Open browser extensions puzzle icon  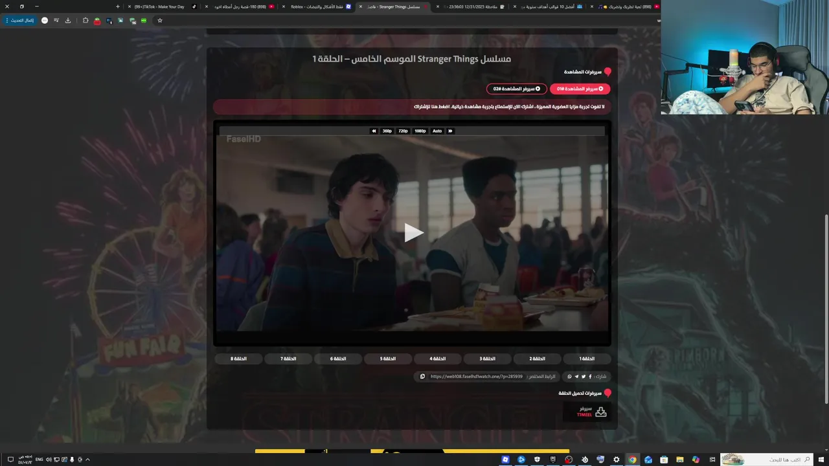pos(85,21)
